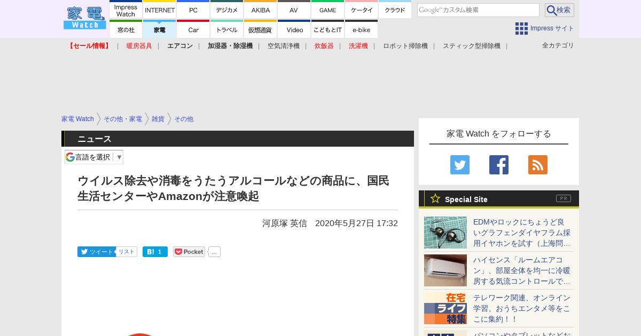
Task: Open the 空気清浄機 category link
Action: tap(284, 46)
